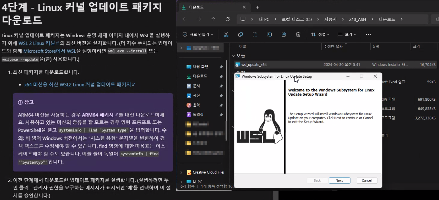Screen dimensions: 439x200
Task: Open the three-dot more options menu
Action: (x=368, y=35)
